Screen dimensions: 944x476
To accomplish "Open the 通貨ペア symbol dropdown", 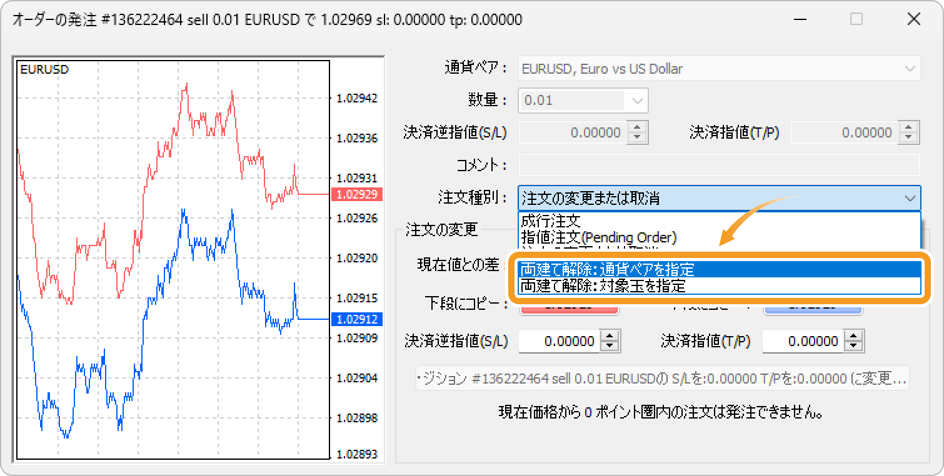I will 908,69.
